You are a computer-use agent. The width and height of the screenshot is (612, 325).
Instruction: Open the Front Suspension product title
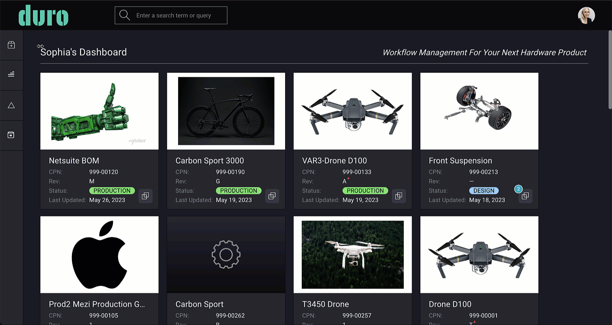click(460, 161)
